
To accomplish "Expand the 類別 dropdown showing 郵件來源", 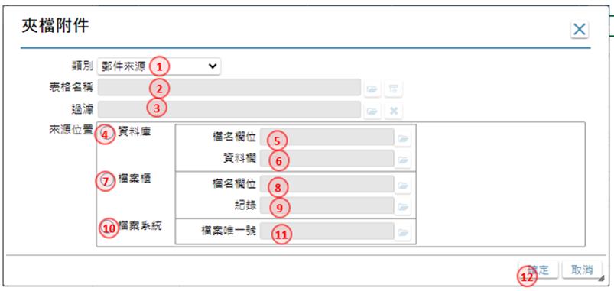I will [x=159, y=66].
